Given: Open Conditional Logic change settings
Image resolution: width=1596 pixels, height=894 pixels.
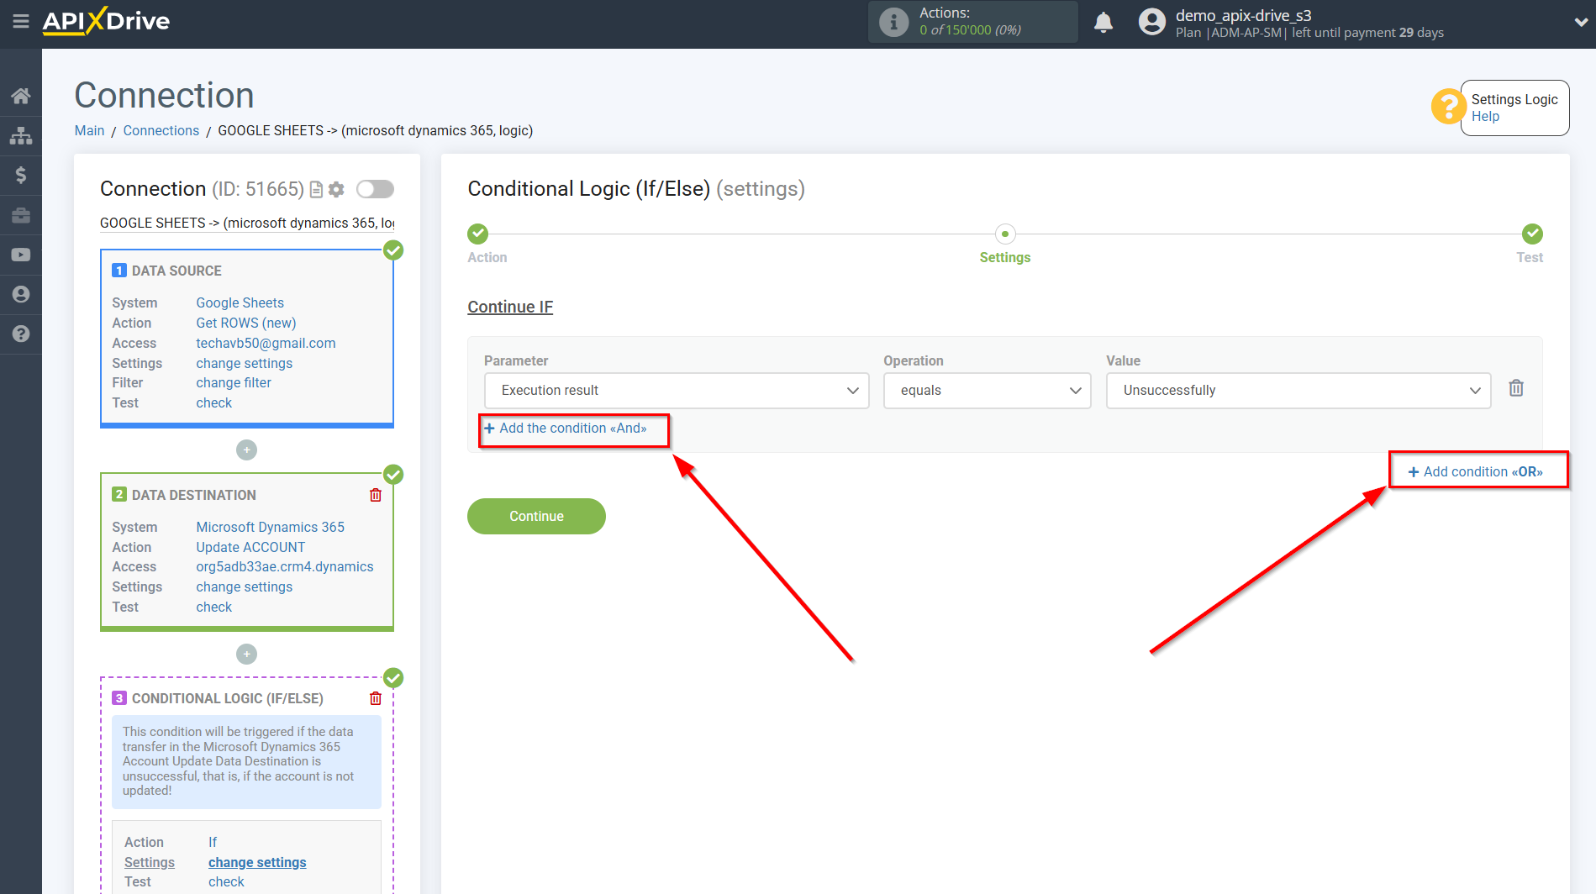Looking at the screenshot, I should [257, 863].
